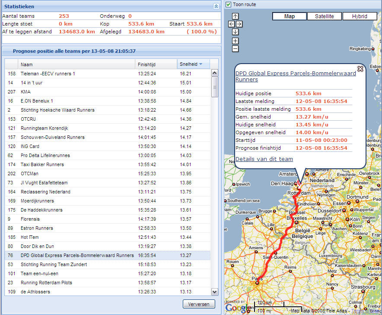Viewport: 382px width, 315px height.
Task: Select the Florensis team row
Action: pos(108,219)
